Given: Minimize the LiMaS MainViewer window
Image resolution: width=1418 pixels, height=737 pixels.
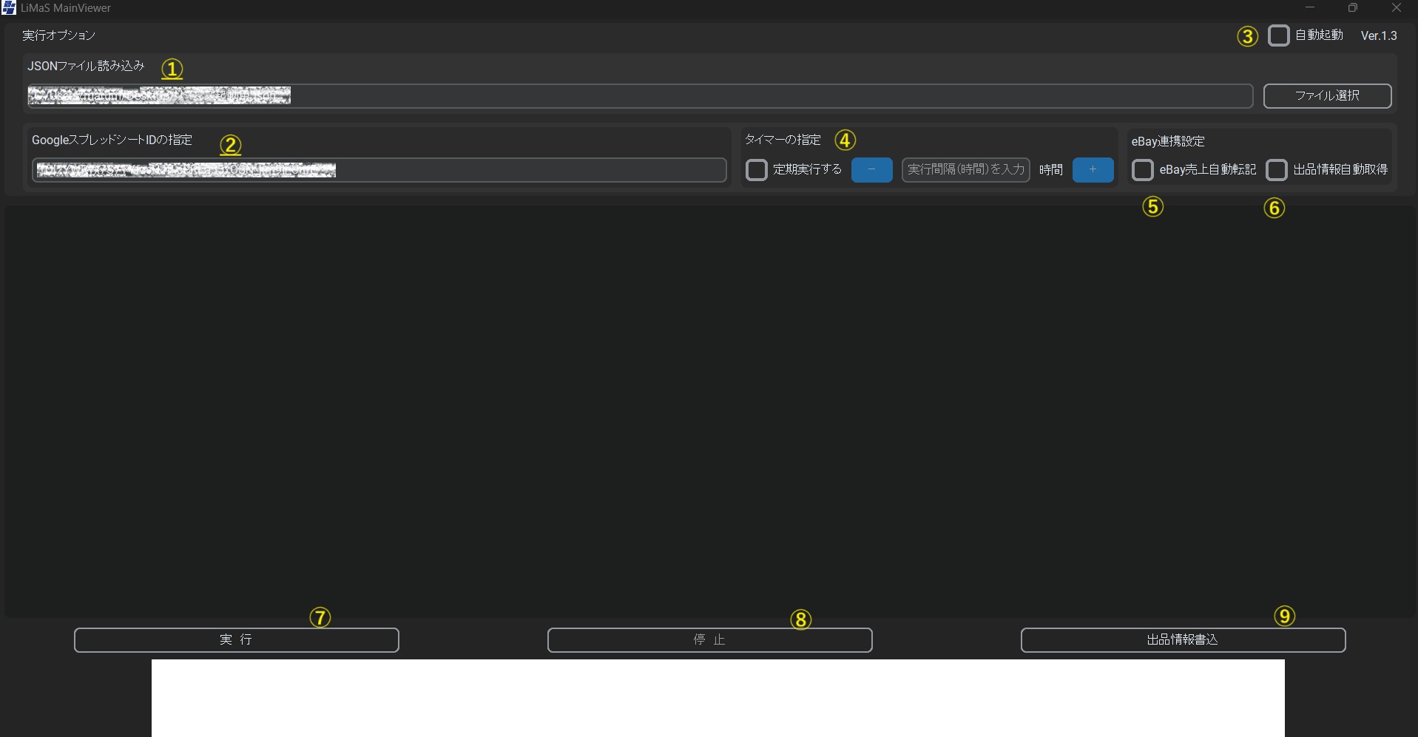Looking at the screenshot, I should tap(1310, 8).
